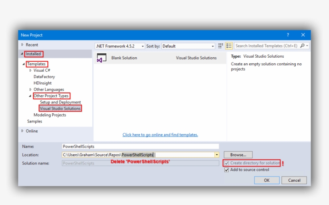Select Visual C# in the tree
329x205 pixels.
pos(42,70)
